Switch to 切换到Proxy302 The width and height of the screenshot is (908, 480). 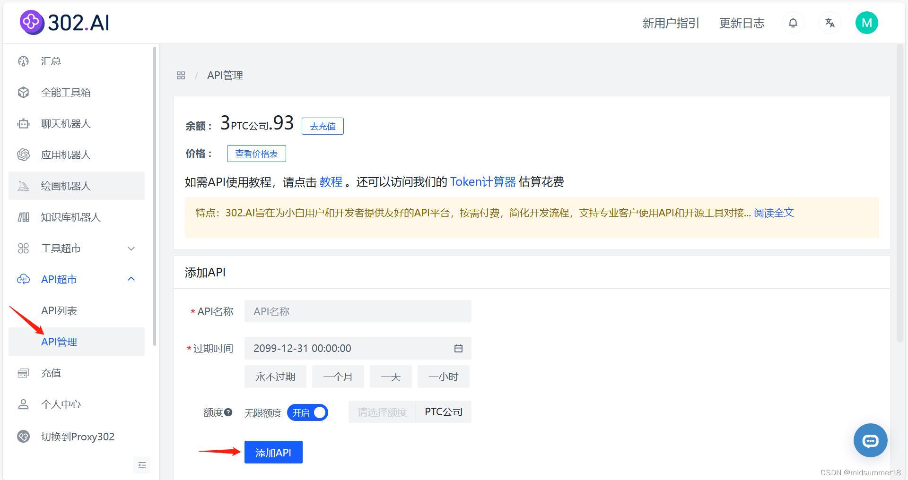tap(76, 436)
